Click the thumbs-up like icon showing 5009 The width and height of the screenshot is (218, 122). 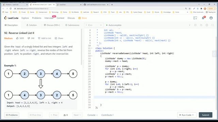point(17,38)
